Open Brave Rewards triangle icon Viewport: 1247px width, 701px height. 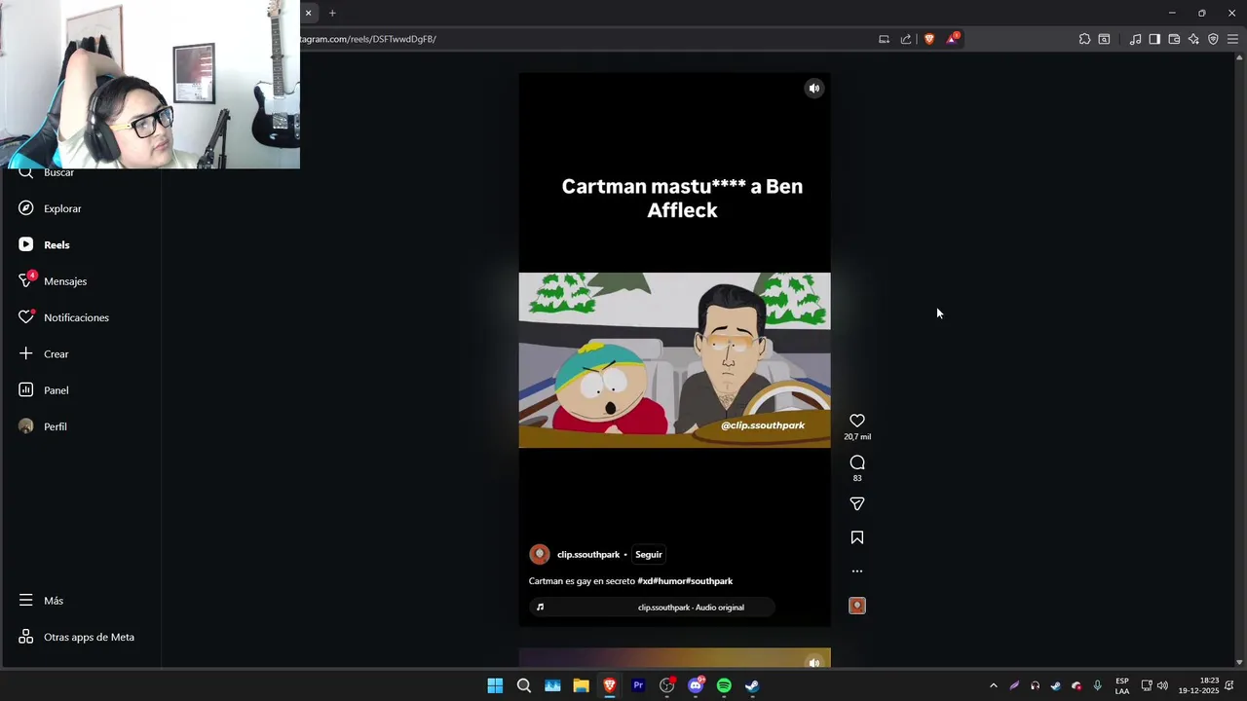coord(952,39)
